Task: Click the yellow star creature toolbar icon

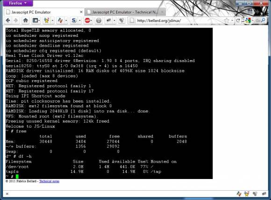Action: click(47, 21)
